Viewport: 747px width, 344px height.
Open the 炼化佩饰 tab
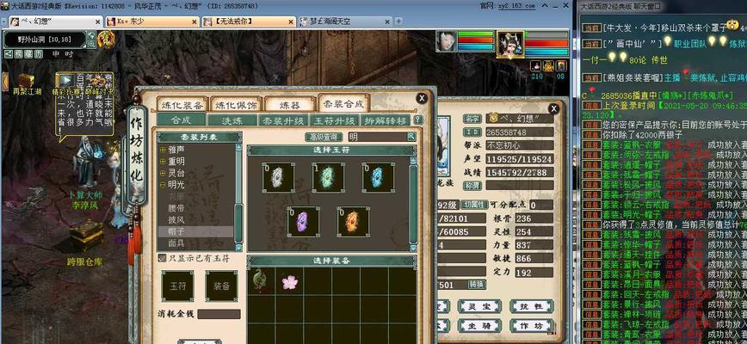pyautogui.click(x=237, y=105)
